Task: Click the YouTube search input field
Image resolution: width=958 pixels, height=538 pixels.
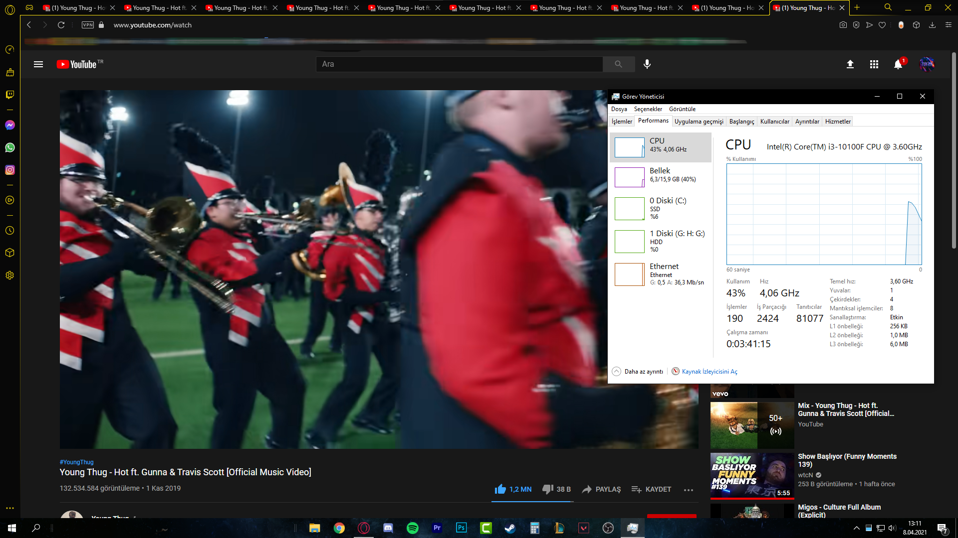Action: [x=459, y=64]
